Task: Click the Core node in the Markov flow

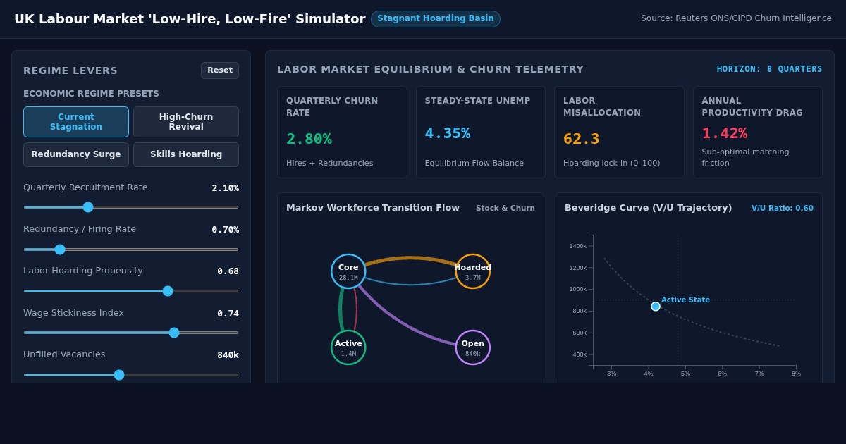Action: pos(348,271)
